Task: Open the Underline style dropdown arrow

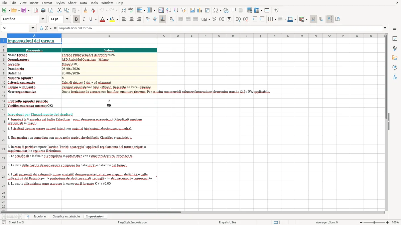Action: 96,19
